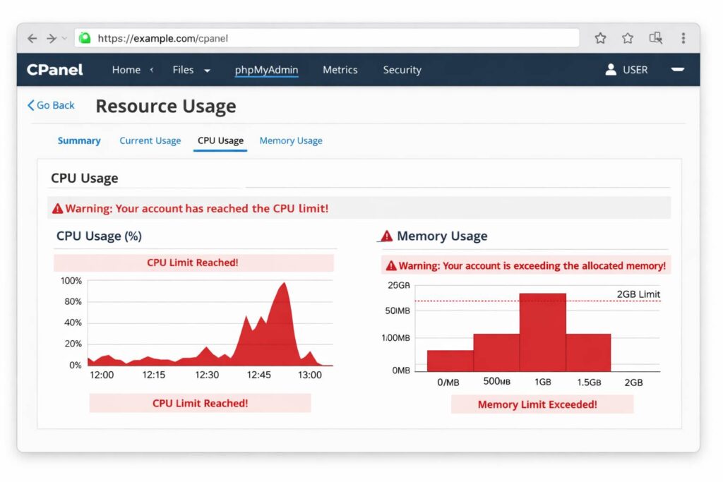Switch to the Memory Usage tab
This screenshot has height=482, width=723.
[290, 140]
